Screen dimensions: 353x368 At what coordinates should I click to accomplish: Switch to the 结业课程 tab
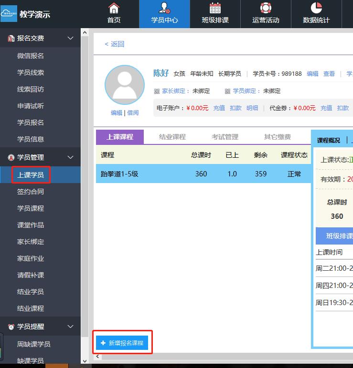(x=172, y=137)
